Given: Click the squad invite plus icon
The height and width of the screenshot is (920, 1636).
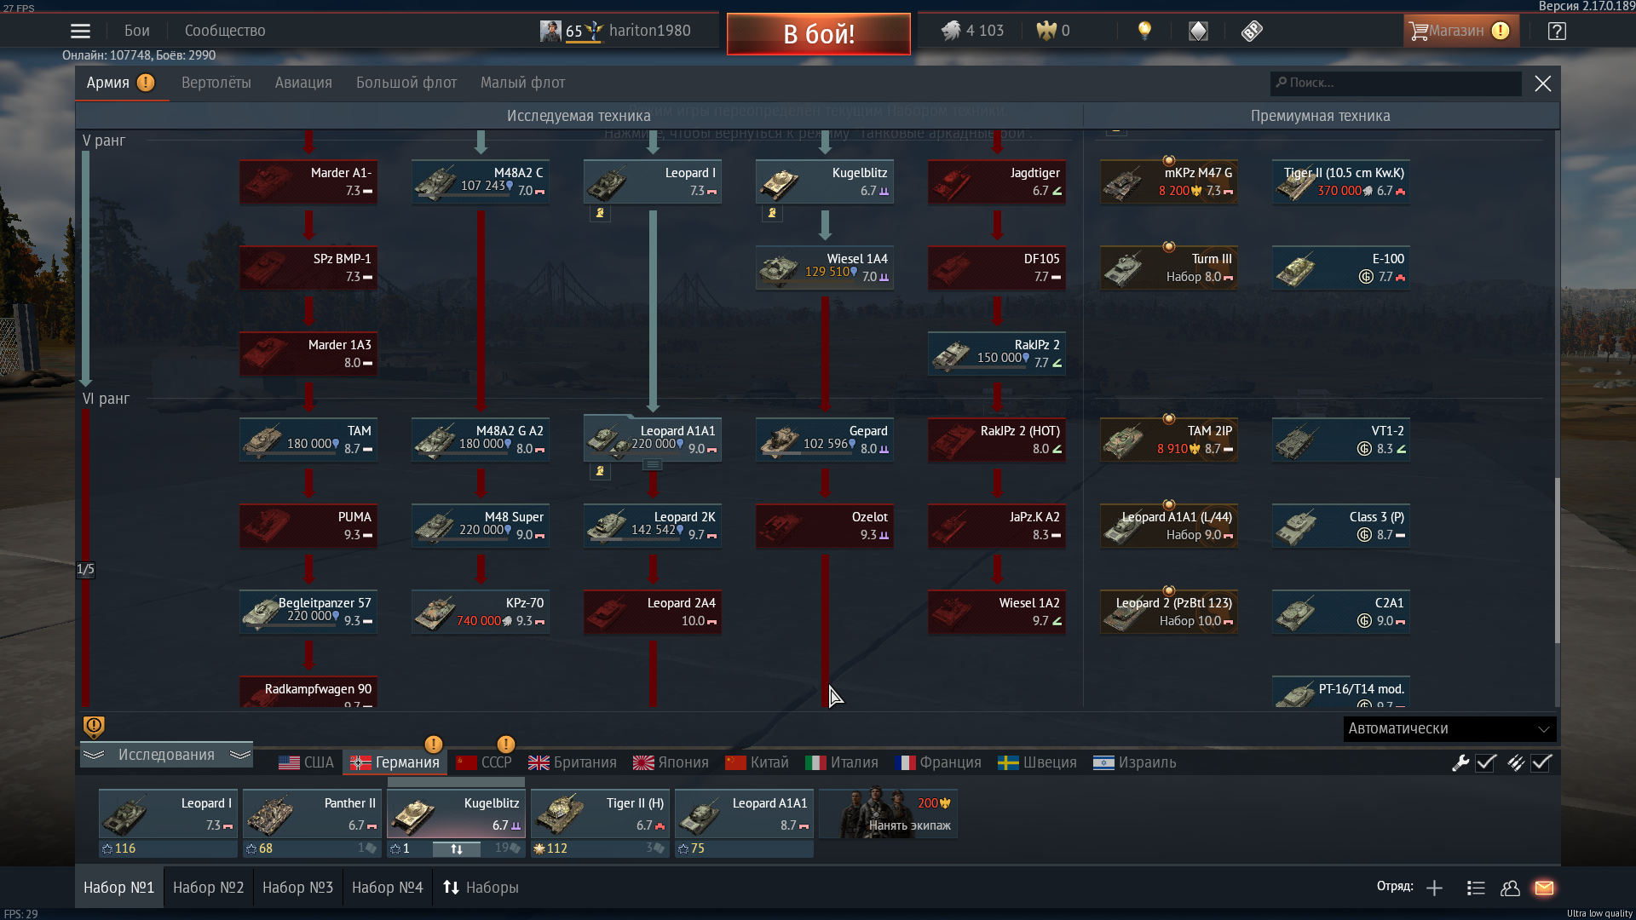Looking at the screenshot, I should pyautogui.click(x=1434, y=888).
